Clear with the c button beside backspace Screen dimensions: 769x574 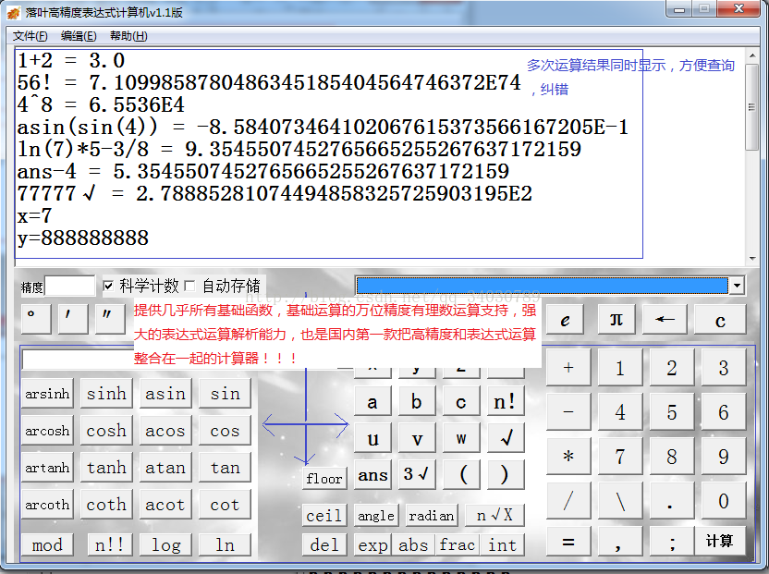[x=720, y=320]
